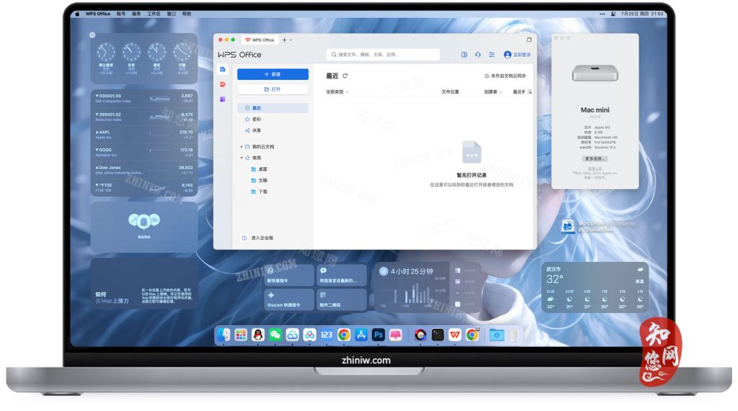The width and height of the screenshot is (738, 411).
Task: Click 进入企业版 at sidebar bottom
Action: [x=258, y=238]
